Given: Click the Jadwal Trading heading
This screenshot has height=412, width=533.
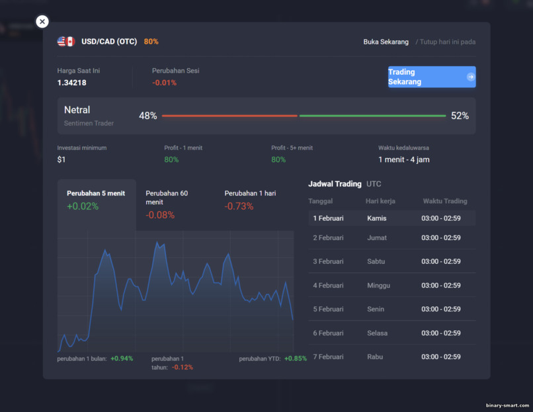Looking at the screenshot, I should (x=335, y=184).
